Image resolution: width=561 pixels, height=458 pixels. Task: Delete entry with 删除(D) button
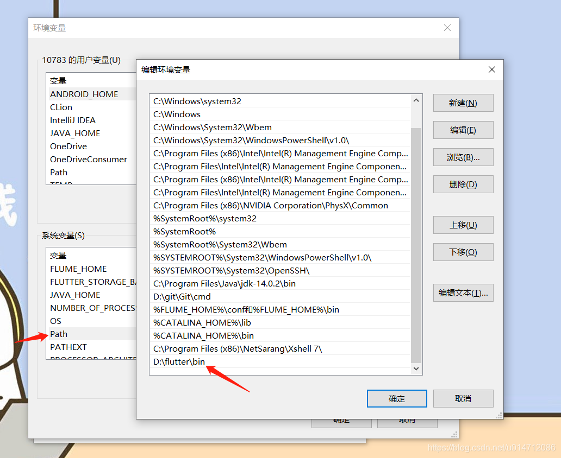tap(463, 185)
